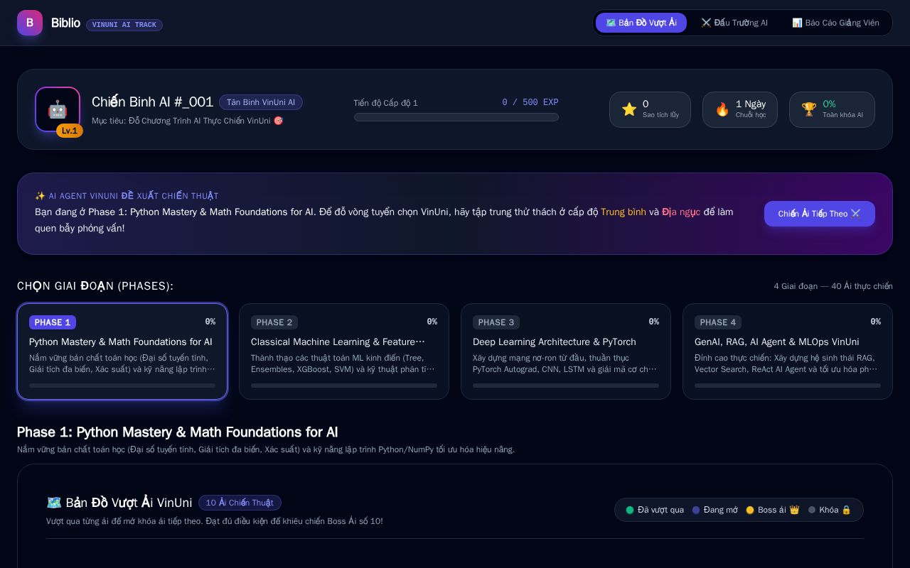910x568 pixels.
Task: Click the robot avatar icon
Action: pos(58,109)
